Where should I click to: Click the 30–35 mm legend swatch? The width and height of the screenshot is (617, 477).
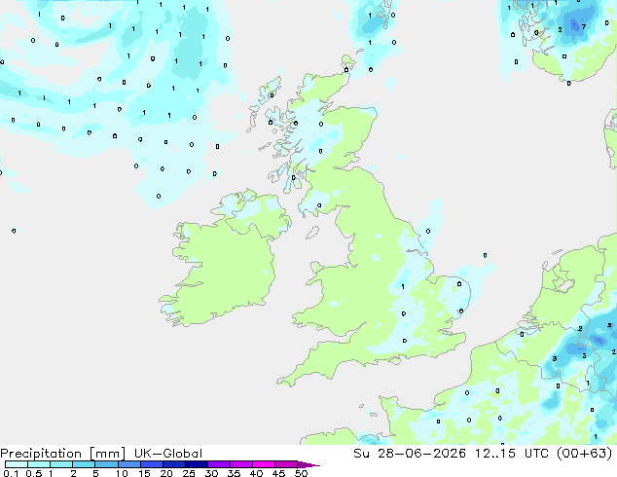tap(219, 464)
